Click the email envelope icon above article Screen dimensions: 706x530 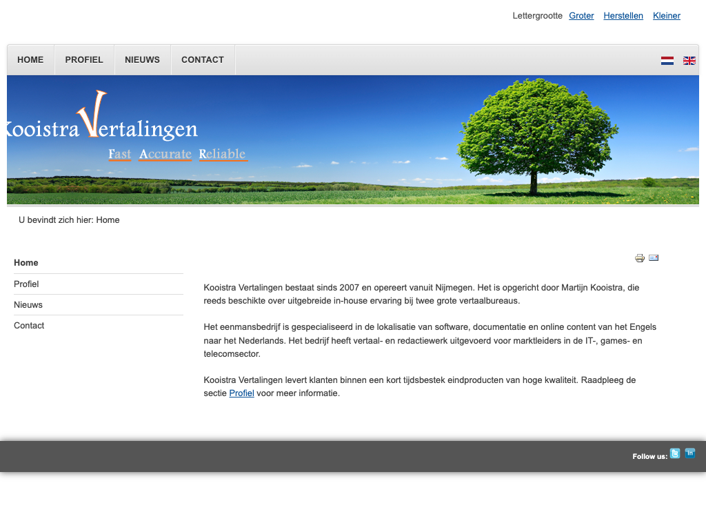coord(654,258)
